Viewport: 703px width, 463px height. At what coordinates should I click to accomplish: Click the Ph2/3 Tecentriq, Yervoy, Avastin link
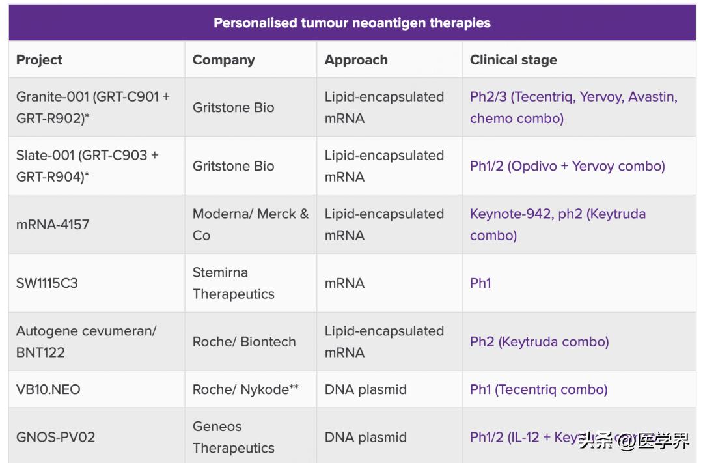pyautogui.click(x=573, y=97)
